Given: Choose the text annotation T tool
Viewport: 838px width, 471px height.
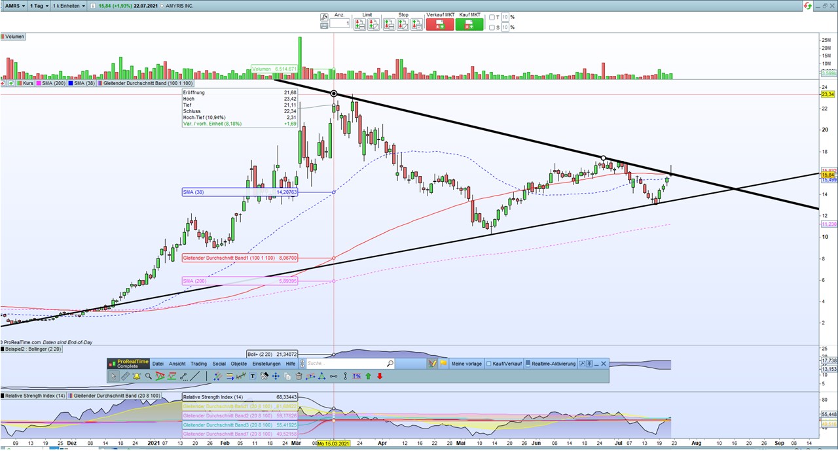Looking at the screenshot, I should tap(253, 376).
